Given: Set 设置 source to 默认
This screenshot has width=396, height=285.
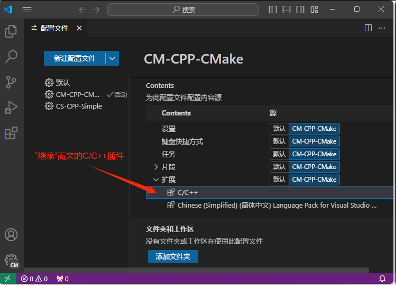Looking at the screenshot, I should point(279,129).
